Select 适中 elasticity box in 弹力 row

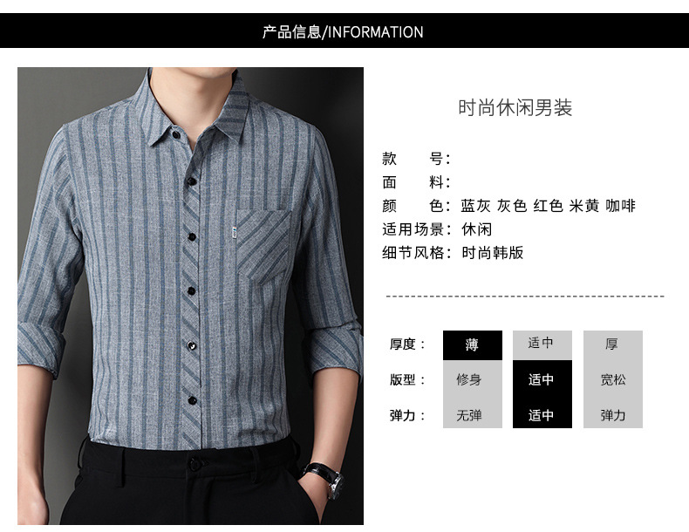(x=542, y=415)
